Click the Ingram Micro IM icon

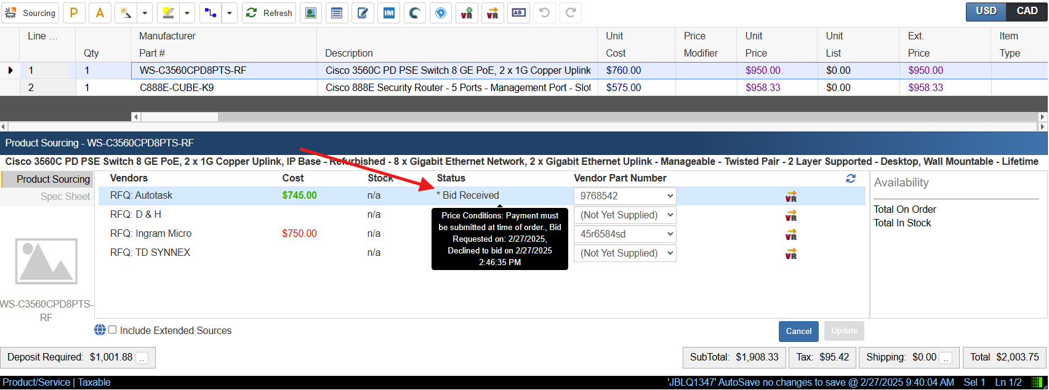tap(389, 13)
